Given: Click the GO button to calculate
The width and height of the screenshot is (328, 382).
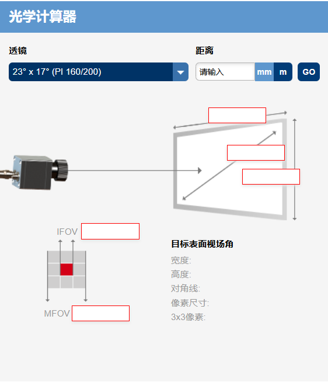Looking at the screenshot, I should tap(309, 72).
